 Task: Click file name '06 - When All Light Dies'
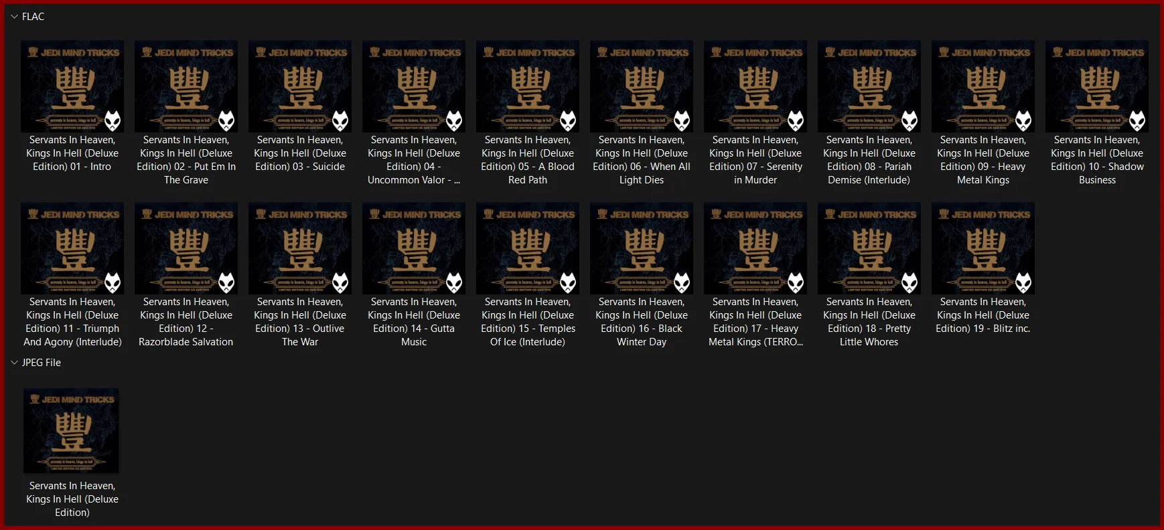click(x=642, y=160)
